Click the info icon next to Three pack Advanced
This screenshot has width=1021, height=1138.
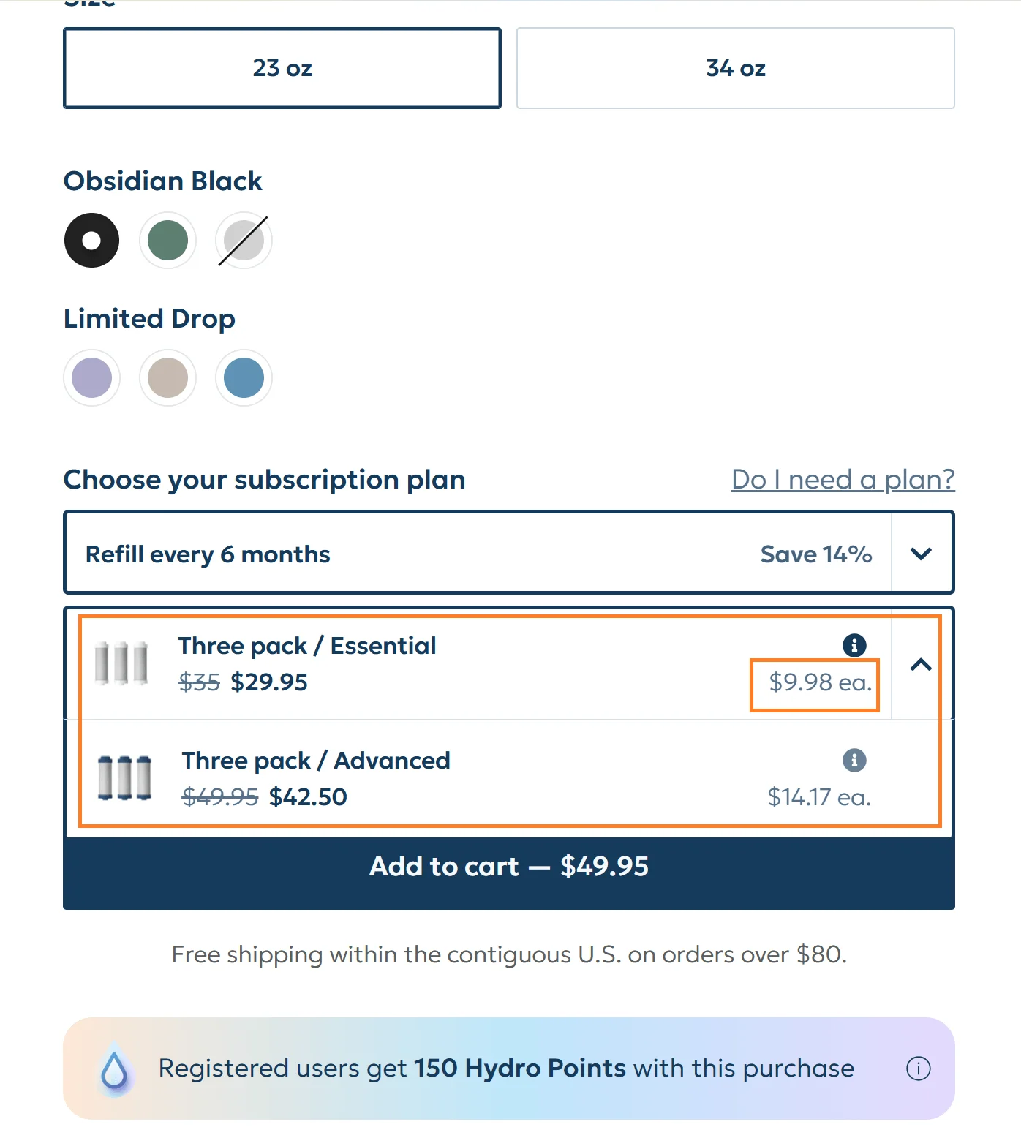point(854,761)
